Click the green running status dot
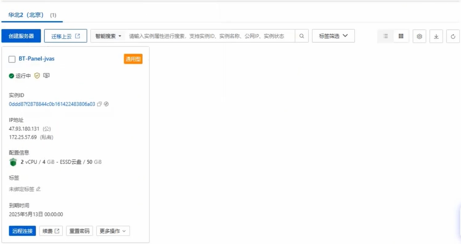The width and height of the screenshot is (461, 244). point(12,76)
